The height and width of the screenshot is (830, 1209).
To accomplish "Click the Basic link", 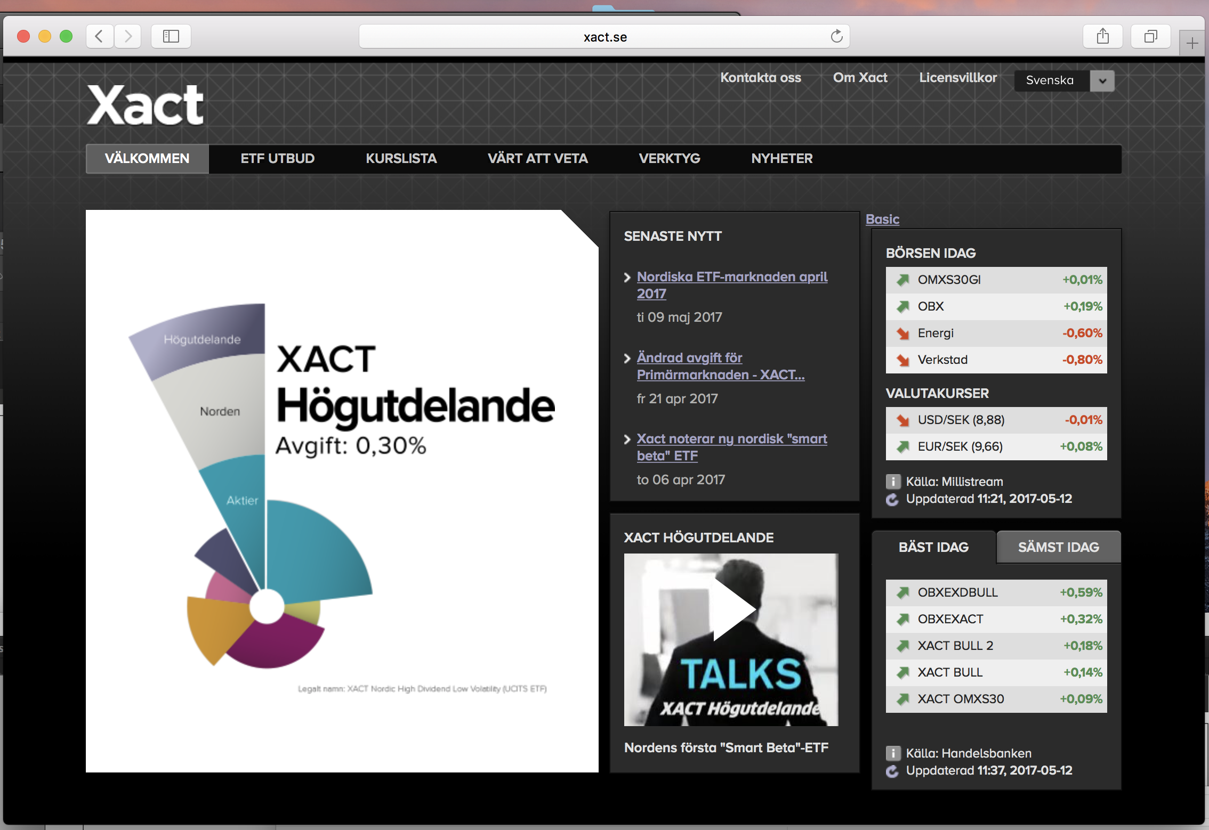I will pyautogui.click(x=882, y=219).
